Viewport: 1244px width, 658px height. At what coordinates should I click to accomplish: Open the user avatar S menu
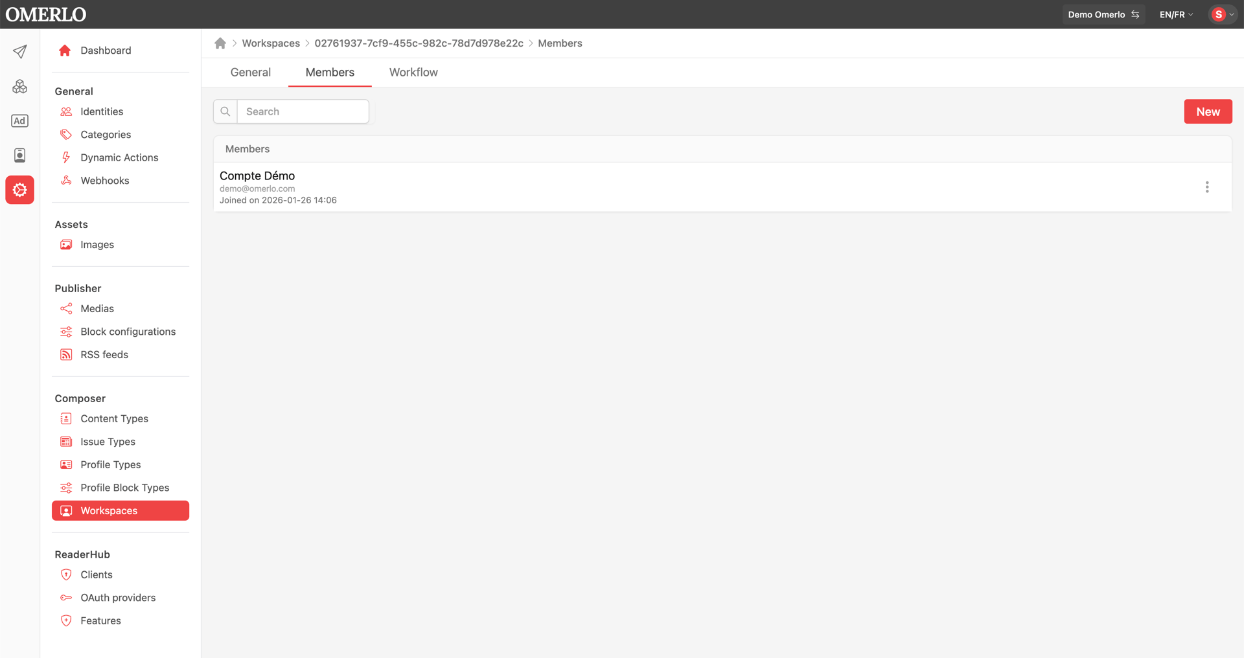[x=1223, y=14]
